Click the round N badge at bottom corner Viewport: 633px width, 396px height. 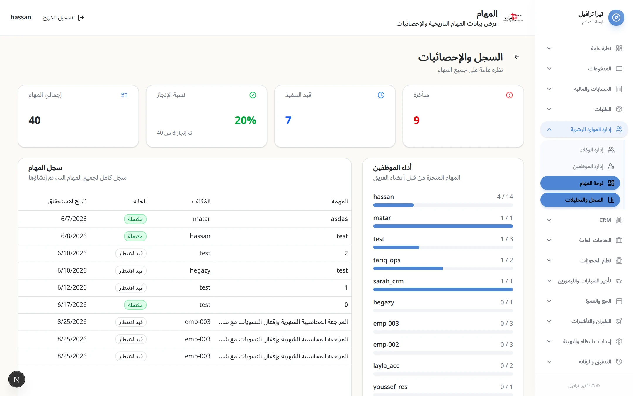point(17,379)
